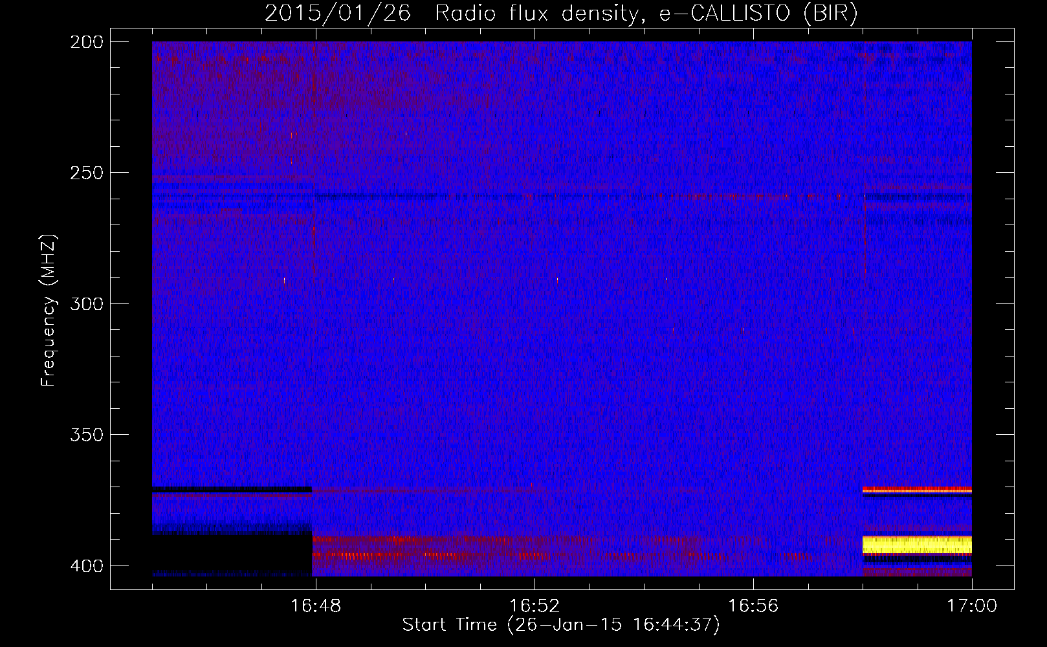Choose the 16:56 time tick label
1047x647 pixels.
pos(753,606)
